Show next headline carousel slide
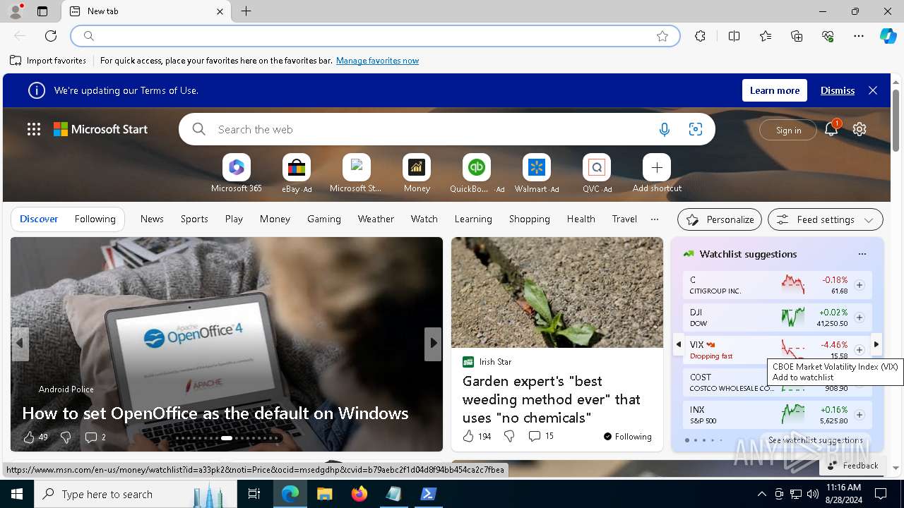This screenshot has height=508, width=904. coord(432,344)
